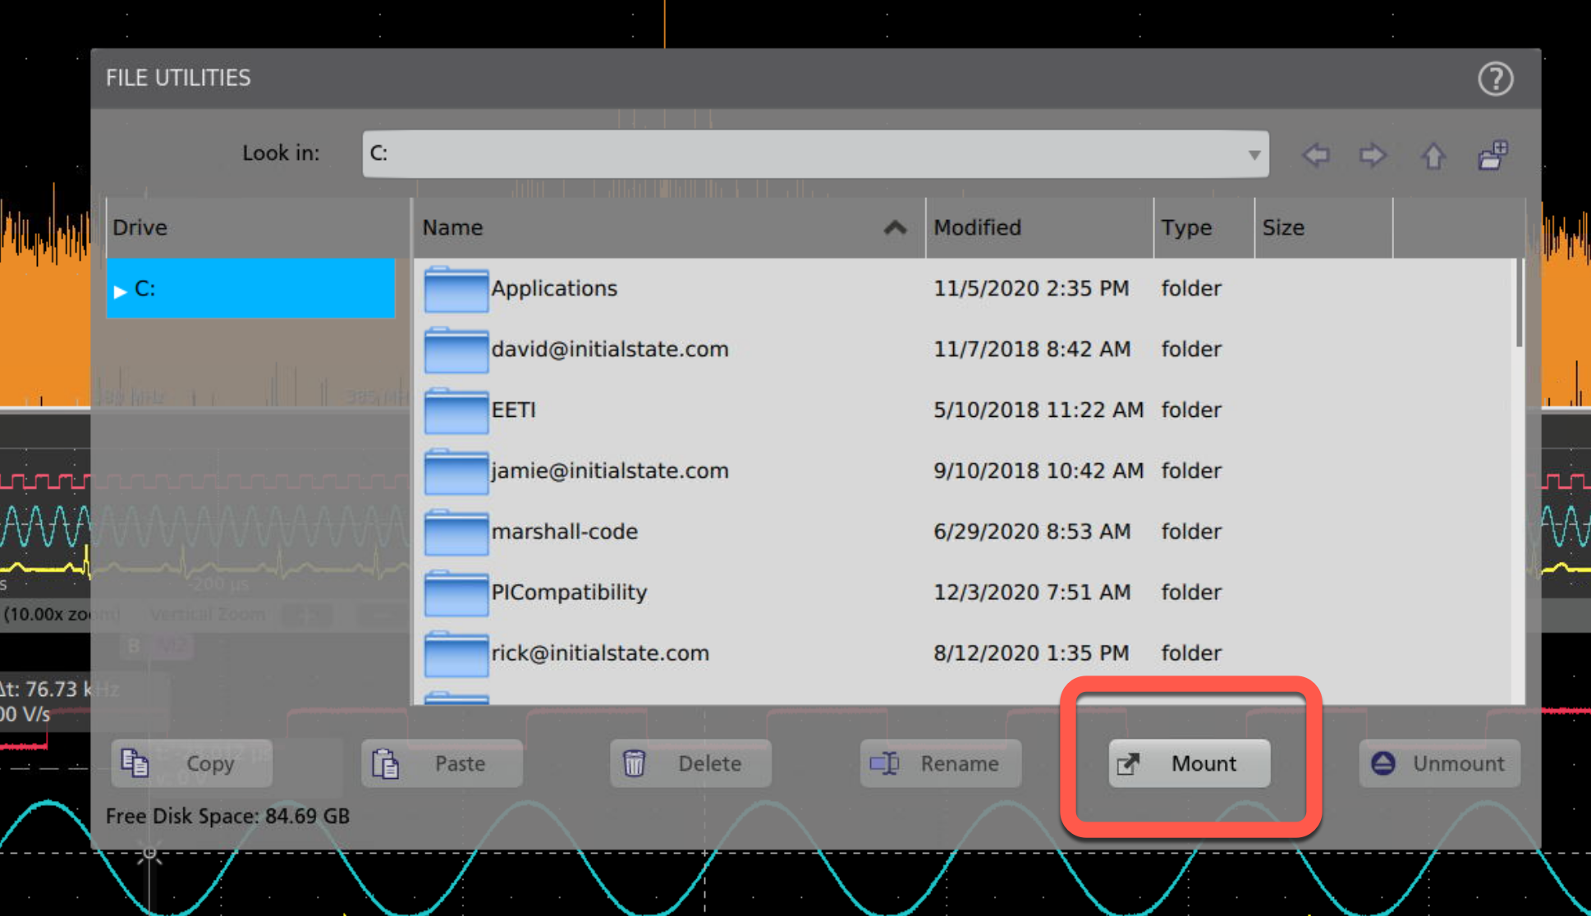Toggle Name sort order chevron

click(x=895, y=227)
